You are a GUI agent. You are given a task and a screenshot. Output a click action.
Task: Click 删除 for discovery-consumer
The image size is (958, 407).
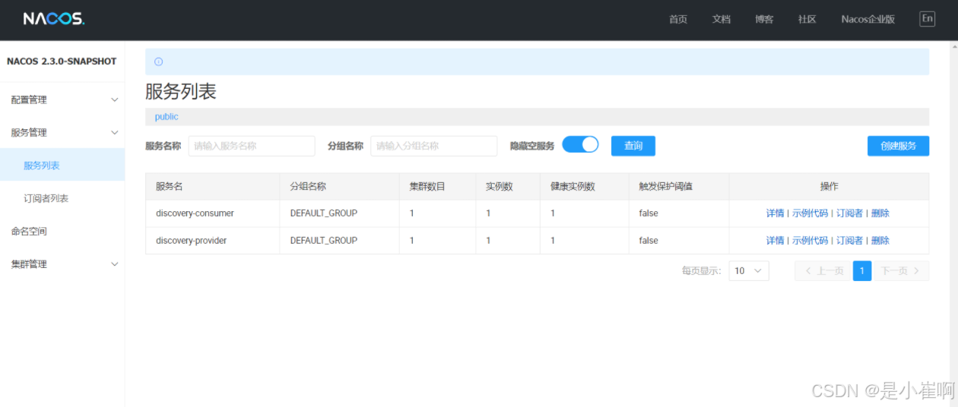tap(880, 213)
